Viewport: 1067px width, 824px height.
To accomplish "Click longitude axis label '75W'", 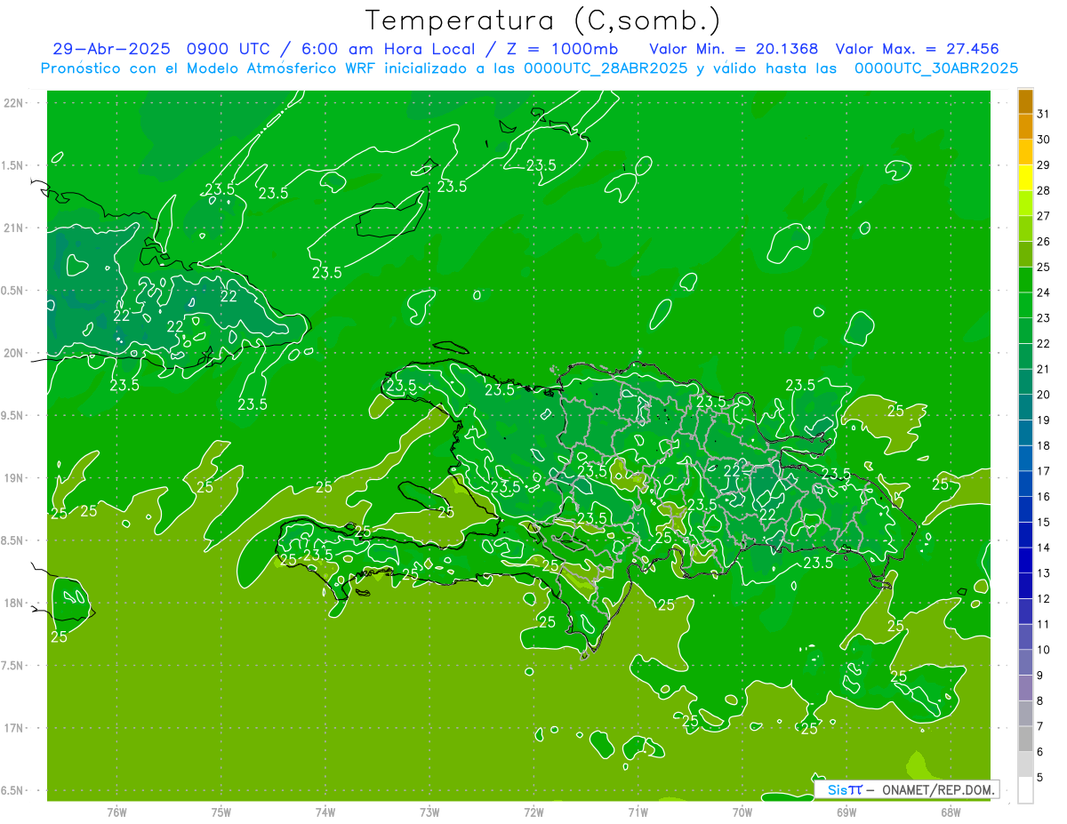I will coord(221,812).
